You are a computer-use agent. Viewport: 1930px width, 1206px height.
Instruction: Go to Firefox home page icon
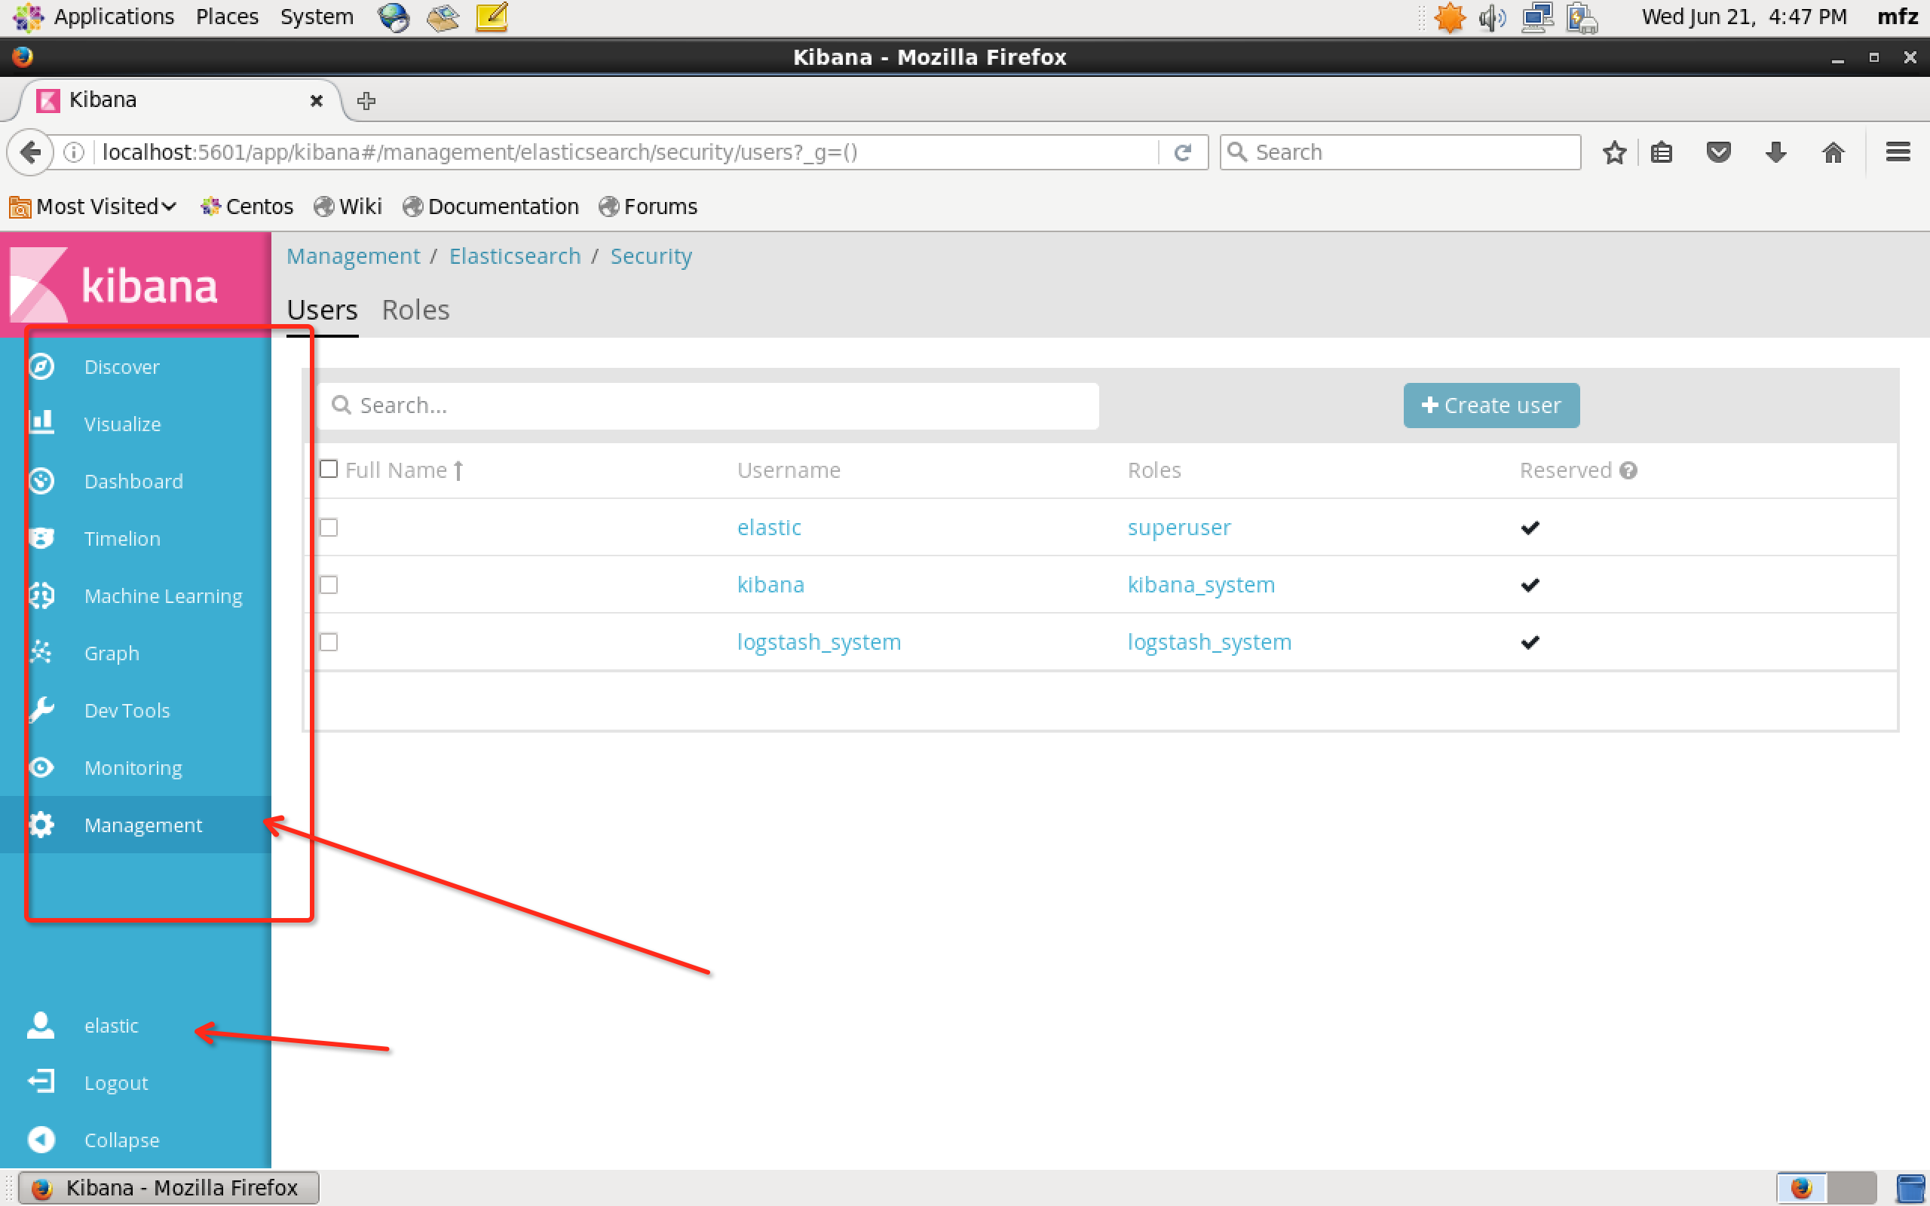tap(1833, 152)
